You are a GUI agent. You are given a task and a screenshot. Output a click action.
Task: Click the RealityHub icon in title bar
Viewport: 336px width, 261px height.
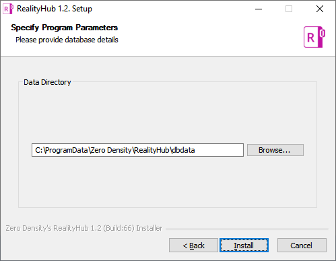tap(8, 9)
